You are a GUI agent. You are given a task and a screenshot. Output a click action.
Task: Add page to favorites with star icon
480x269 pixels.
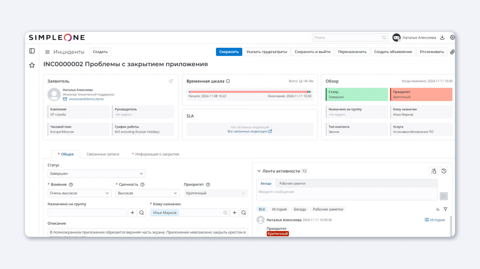(x=32, y=65)
